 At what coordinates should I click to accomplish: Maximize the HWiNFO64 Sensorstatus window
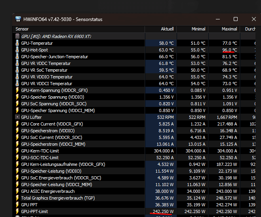click(x=236, y=19)
